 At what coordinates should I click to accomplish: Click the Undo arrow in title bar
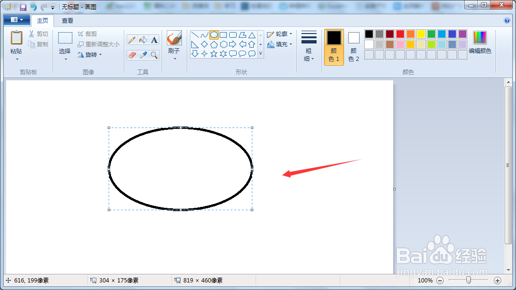pyautogui.click(x=33, y=7)
